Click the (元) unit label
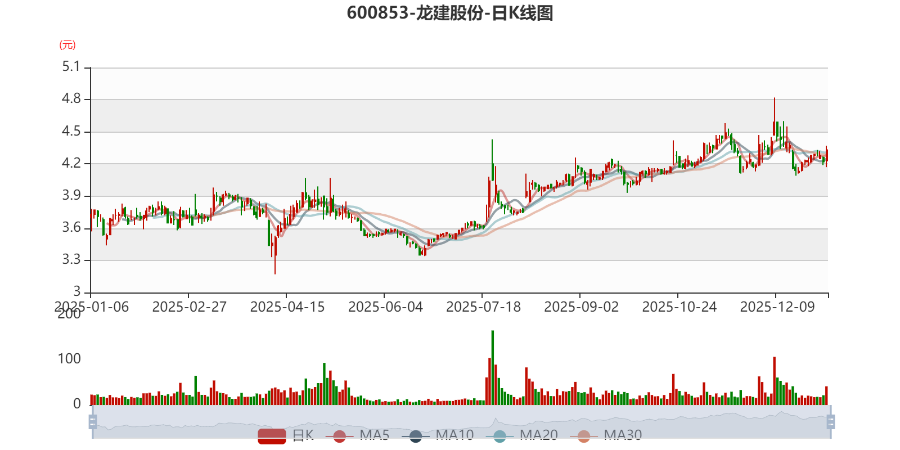The height and width of the screenshot is (450, 900). [67, 45]
